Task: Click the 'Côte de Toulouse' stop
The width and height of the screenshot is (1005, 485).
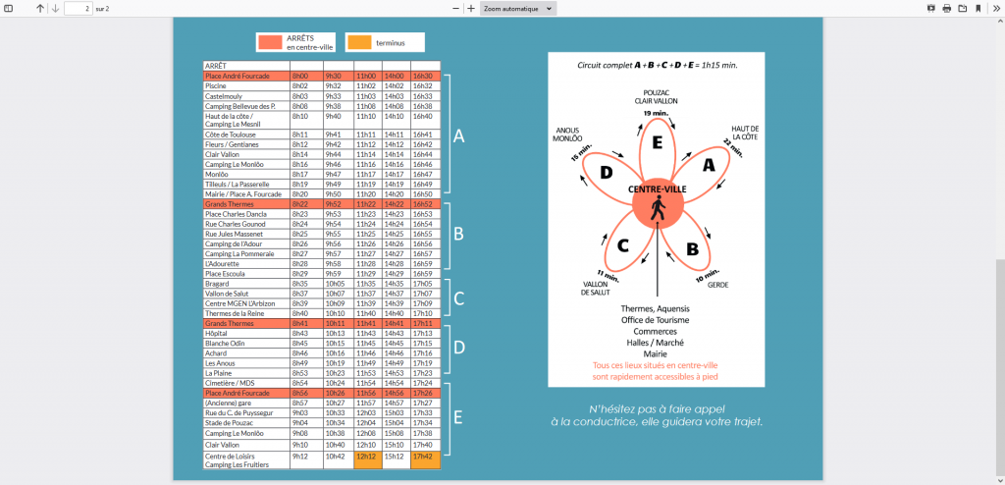Action: coord(230,135)
